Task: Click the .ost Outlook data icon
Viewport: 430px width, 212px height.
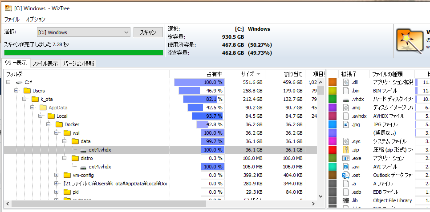Action: tap(345, 175)
